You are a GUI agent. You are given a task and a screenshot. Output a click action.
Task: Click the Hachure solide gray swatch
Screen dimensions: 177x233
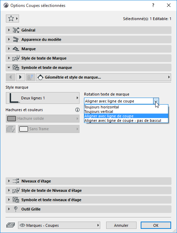[11, 118]
